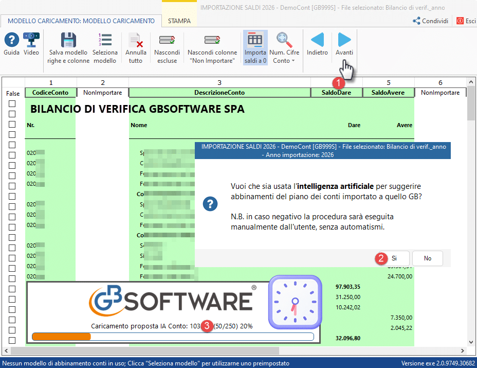Tick checkbox on the 32.096,80 row
The image size is (477, 368).
click(12, 340)
